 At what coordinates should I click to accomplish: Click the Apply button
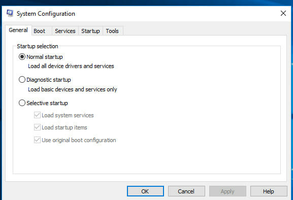[227, 191]
